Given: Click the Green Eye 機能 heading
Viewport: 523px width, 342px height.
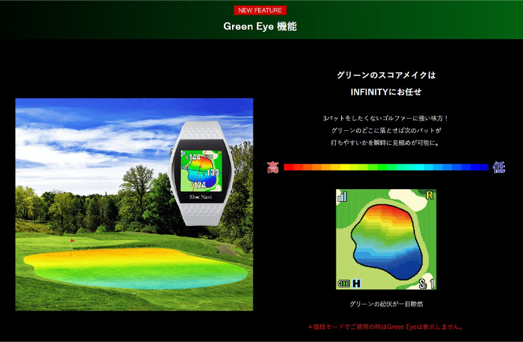Looking at the screenshot, I should 260,26.
